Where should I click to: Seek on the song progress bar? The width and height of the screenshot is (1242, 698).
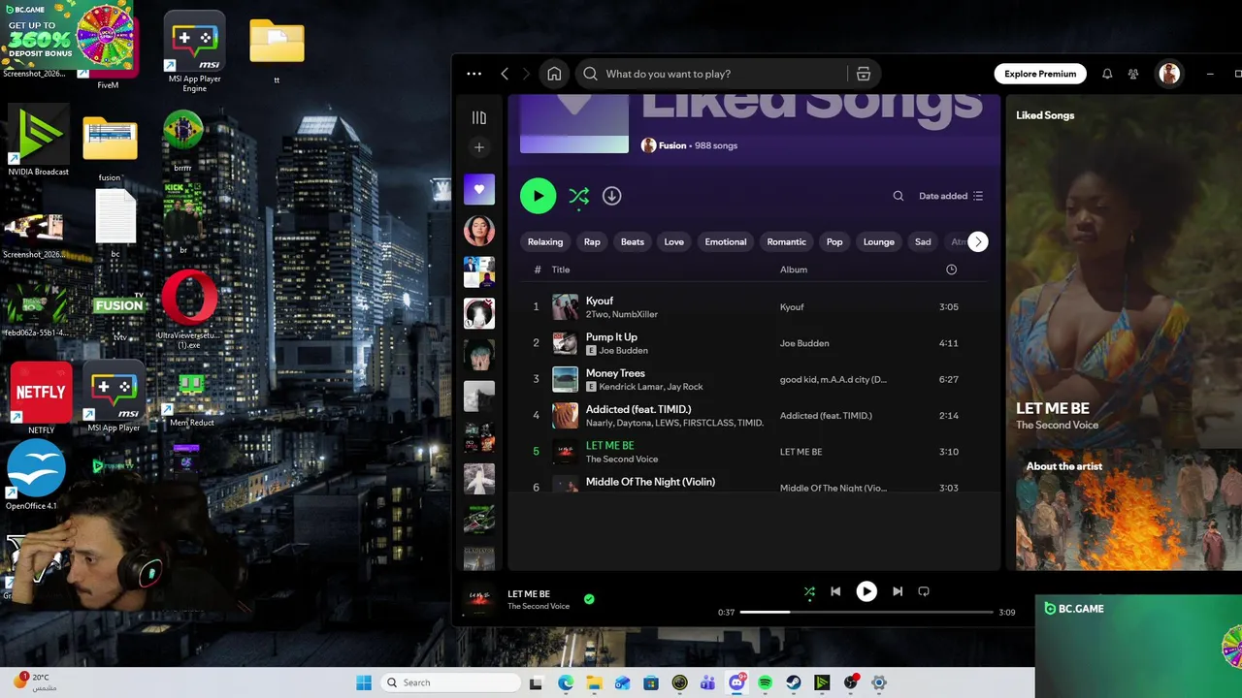pos(866,612)
